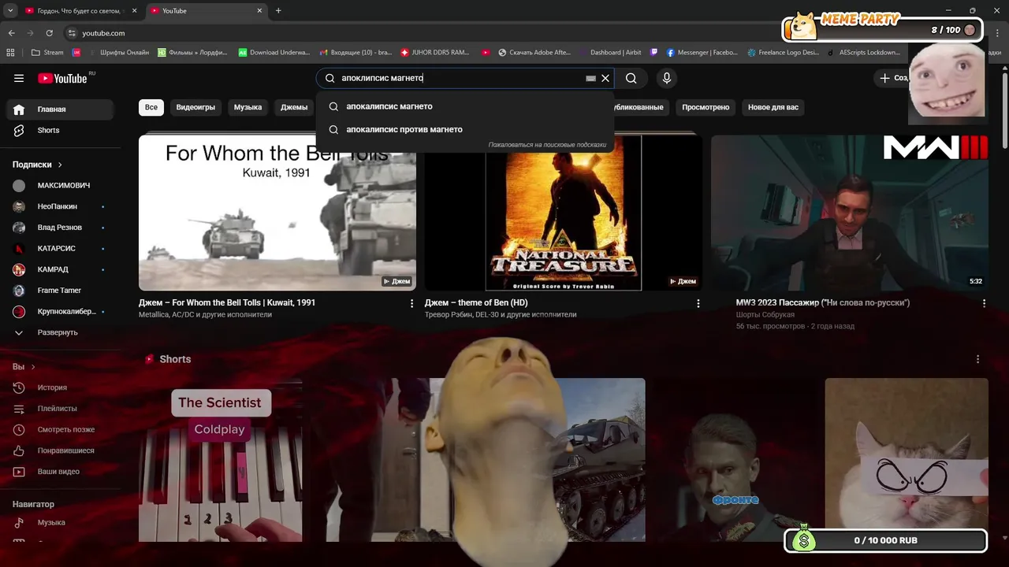
Task: Open the browser apps grid shortcut
Action: click(10, 53)
